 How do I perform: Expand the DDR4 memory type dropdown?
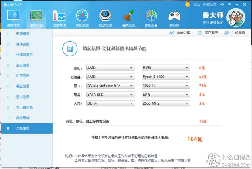pyautogui.click(x=110, y=103)
